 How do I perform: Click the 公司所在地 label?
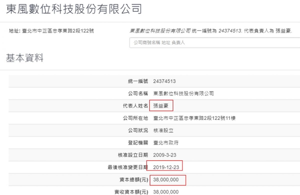click(135, 118)
